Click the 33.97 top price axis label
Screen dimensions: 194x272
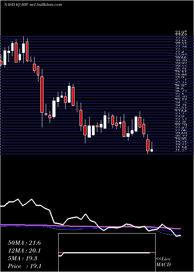pyautogui.click(x=180, y=32)
